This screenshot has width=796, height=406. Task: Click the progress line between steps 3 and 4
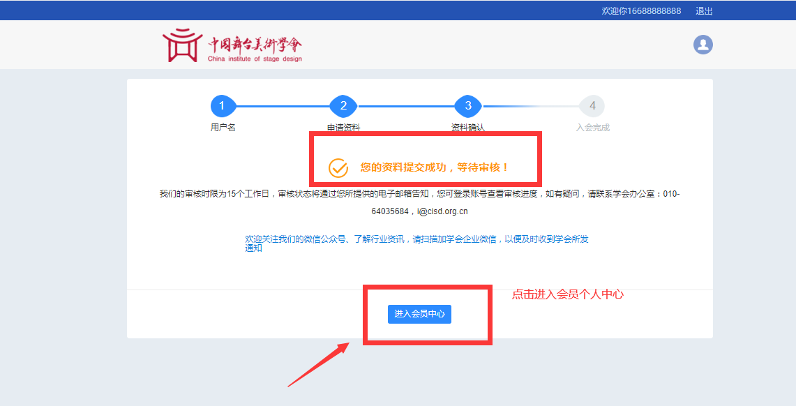[x=530, y=106]
